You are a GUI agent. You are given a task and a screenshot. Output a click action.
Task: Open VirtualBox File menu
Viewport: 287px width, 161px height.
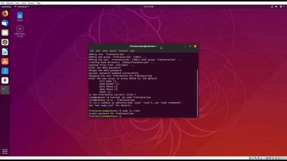click(3, 3)
